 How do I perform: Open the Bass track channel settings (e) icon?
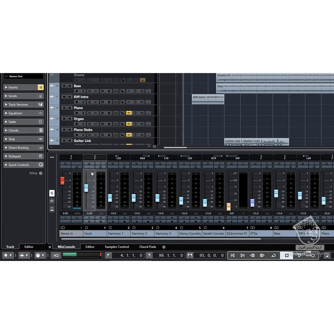click(89, 91)
